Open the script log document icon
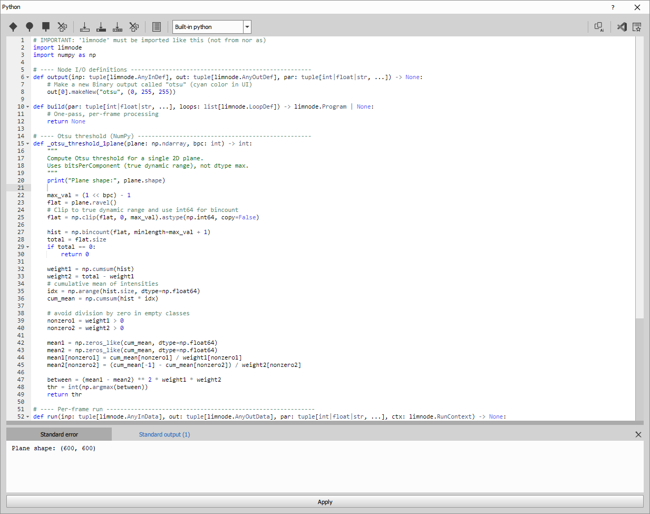This screenshot has width=650, height=514. (156, 26)
